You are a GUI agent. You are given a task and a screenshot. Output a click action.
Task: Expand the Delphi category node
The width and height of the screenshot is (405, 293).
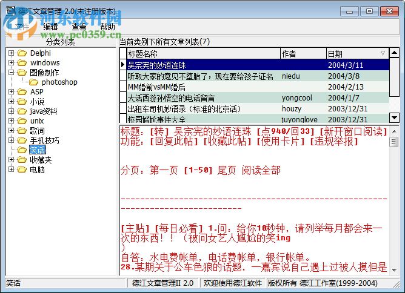coord(11,53)
